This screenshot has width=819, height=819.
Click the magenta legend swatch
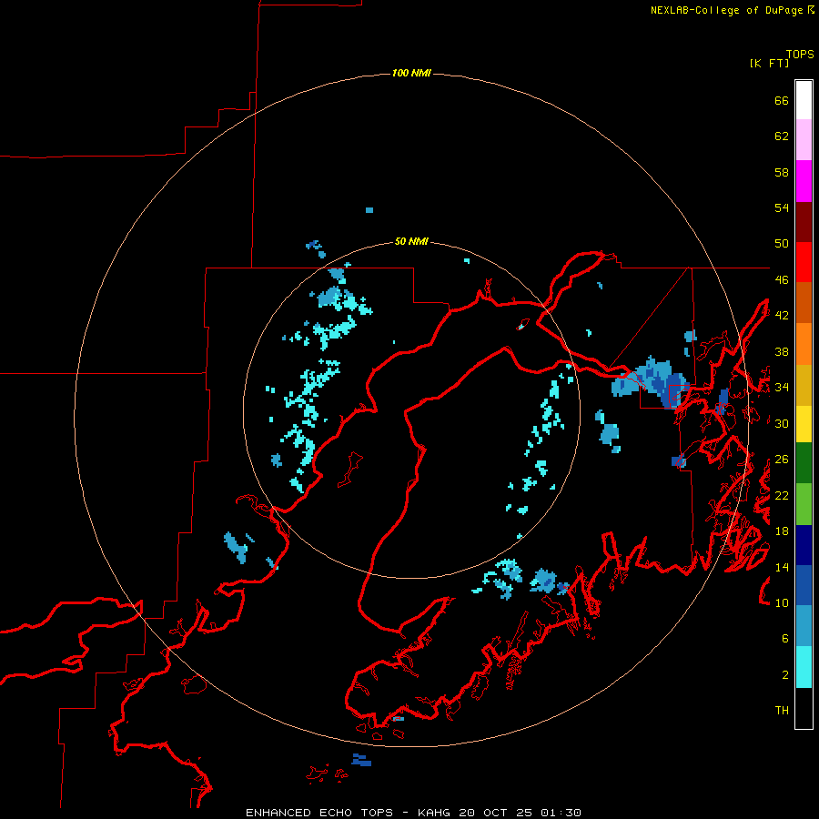[804, 181]
